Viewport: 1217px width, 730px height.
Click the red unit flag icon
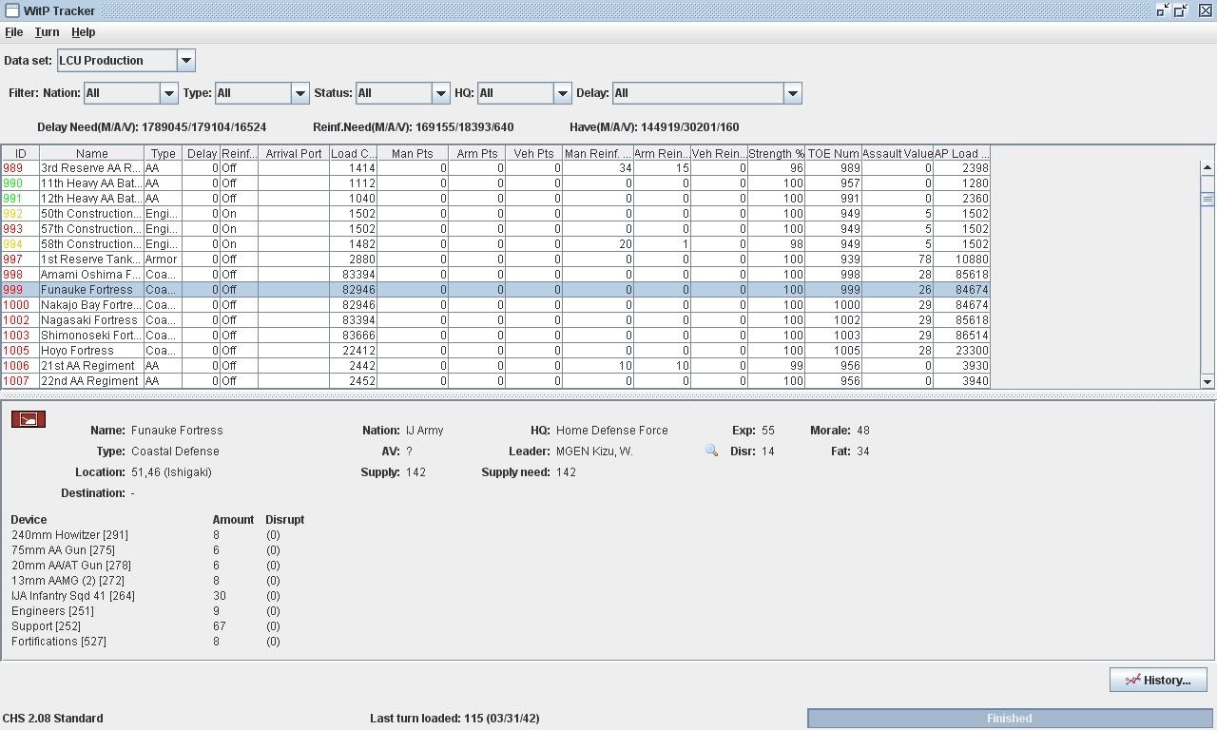pyautogui.click(x=29, y=419)
